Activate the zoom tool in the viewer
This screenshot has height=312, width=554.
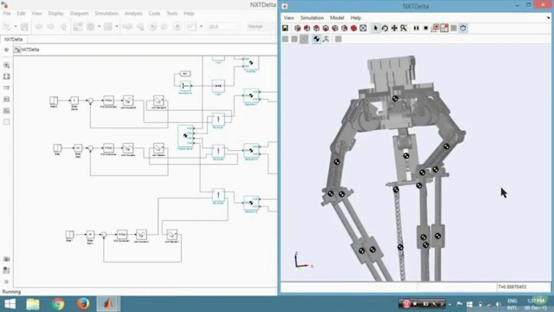tap(403, 28)
